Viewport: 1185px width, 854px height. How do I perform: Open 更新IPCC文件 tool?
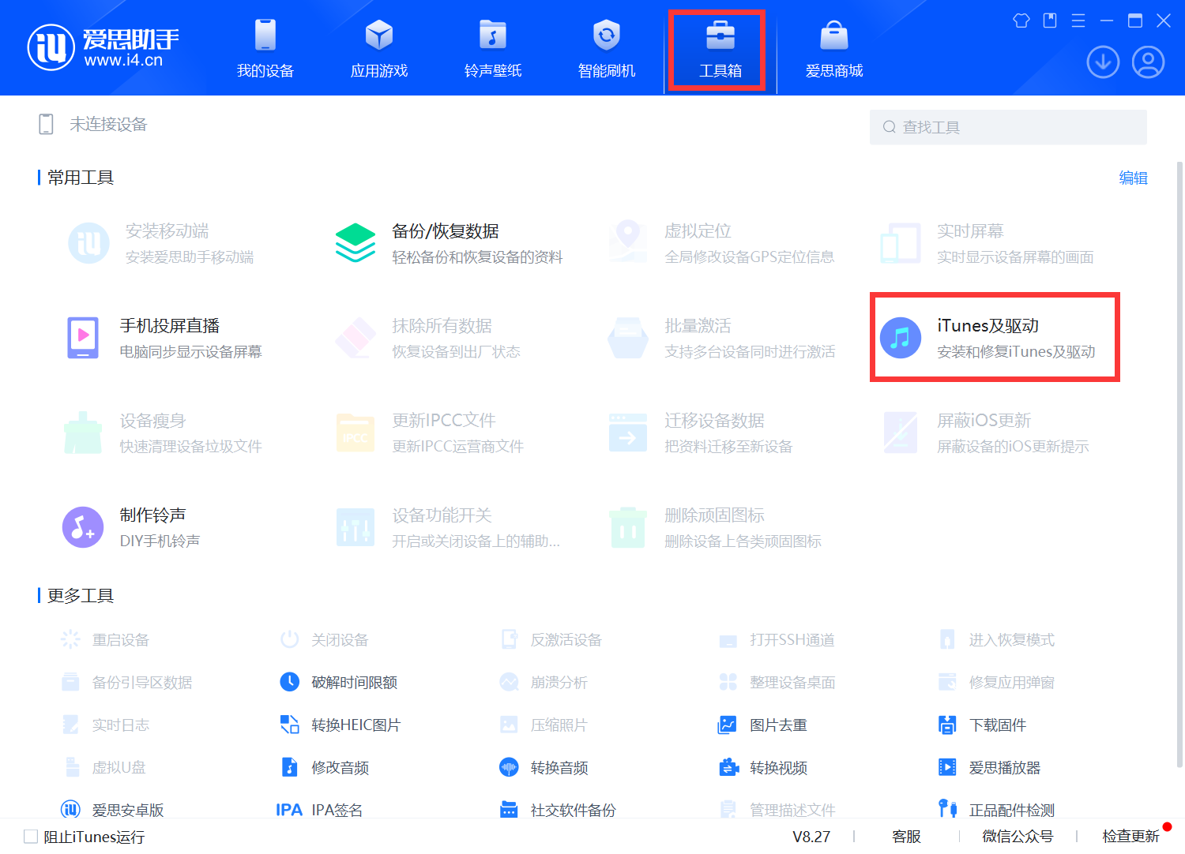click(x=430, y=433)
